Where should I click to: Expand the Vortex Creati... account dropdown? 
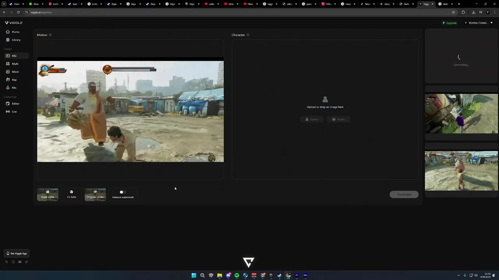click(x=479, y=23)
